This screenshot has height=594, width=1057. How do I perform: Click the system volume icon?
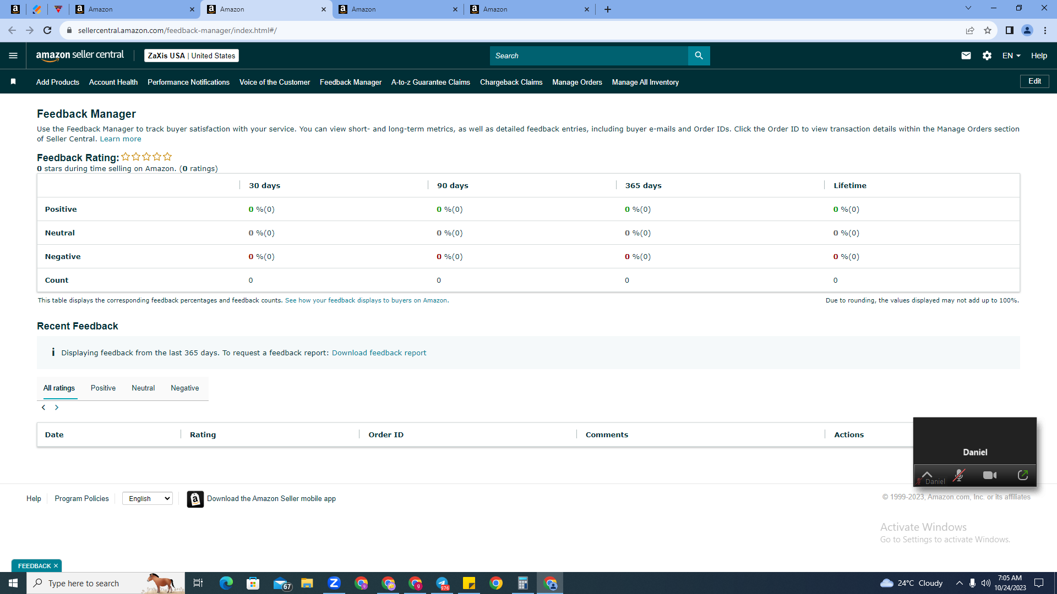click(x=986, y=583)
